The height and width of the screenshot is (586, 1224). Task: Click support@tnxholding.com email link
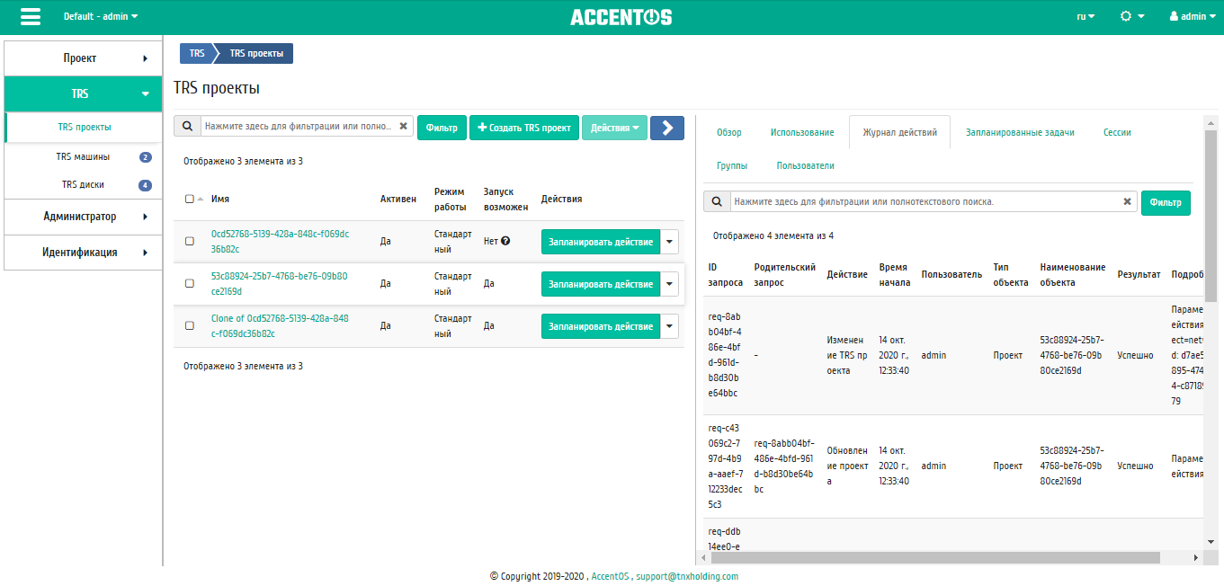[x=687, y=576]
